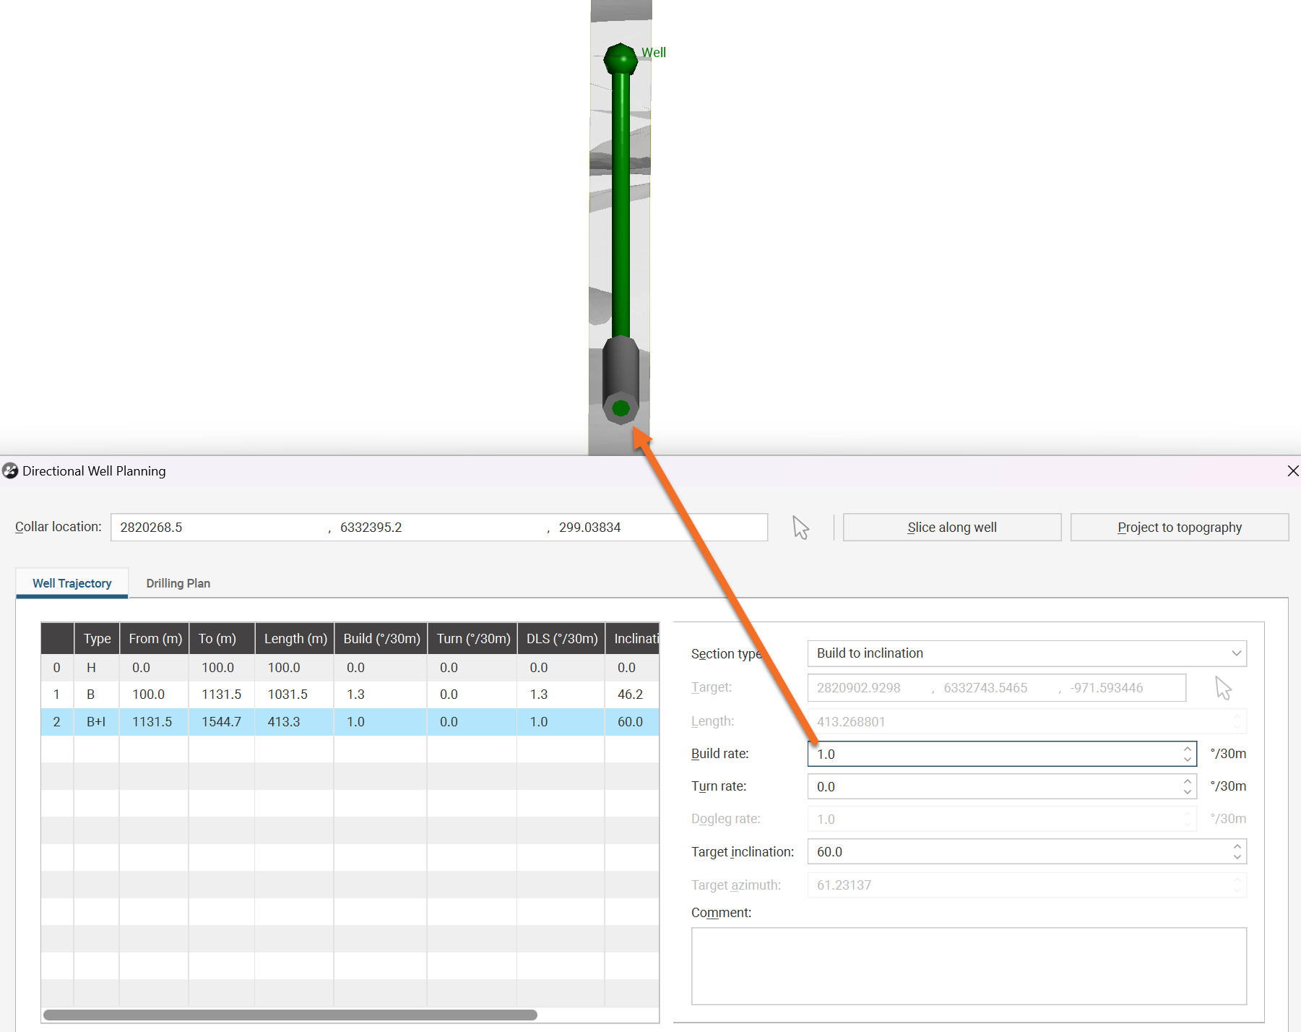Open the Section type dropdown
This screenshot has height=1032, width=1301.
(x=1026, y=653)
